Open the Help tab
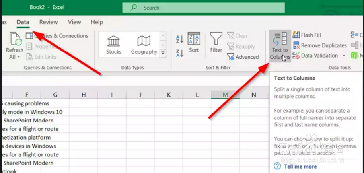The width and height of the screenshot is (364, 173). (x=97, y=22)
